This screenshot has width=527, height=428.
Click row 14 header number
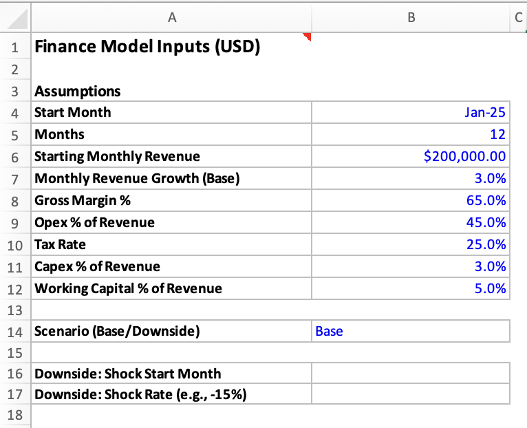point(14,331)
